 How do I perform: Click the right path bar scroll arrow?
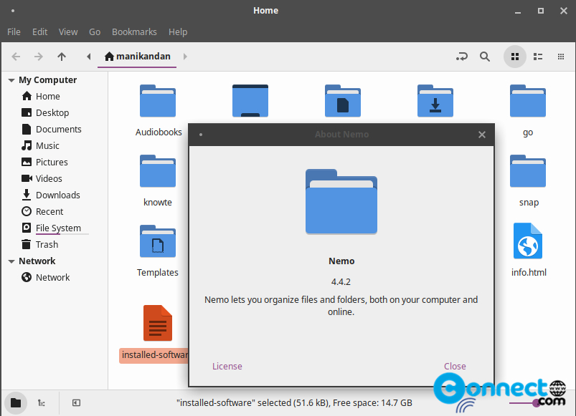pos(185,57)
